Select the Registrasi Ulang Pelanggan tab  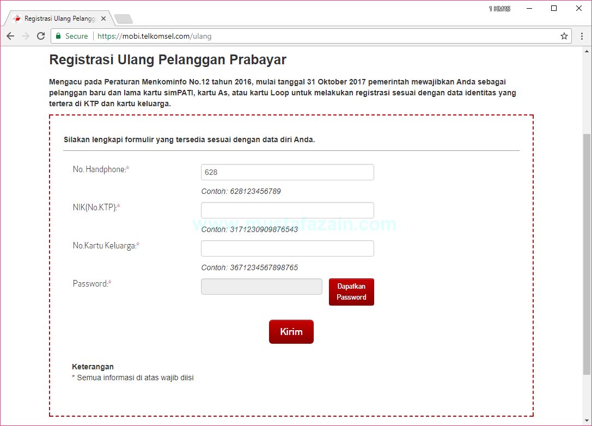(x=58, y=18)
